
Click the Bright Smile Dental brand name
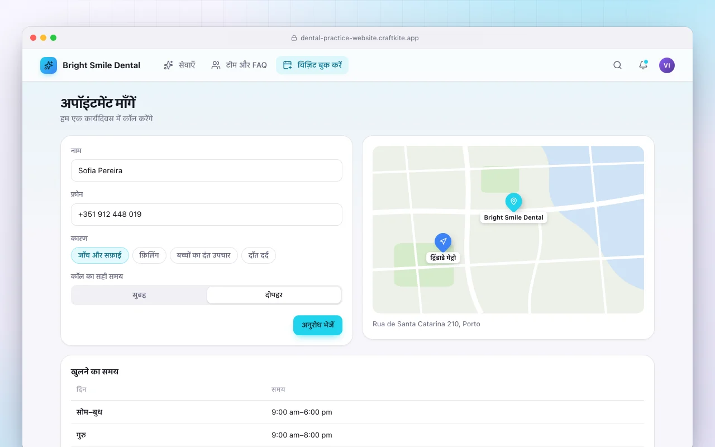tap(102, 65)
